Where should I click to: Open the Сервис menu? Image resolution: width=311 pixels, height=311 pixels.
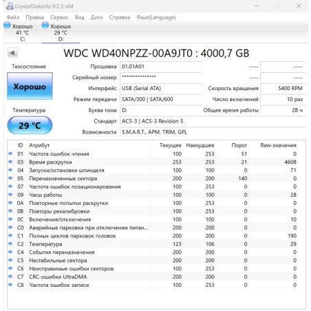pos(59,17)
